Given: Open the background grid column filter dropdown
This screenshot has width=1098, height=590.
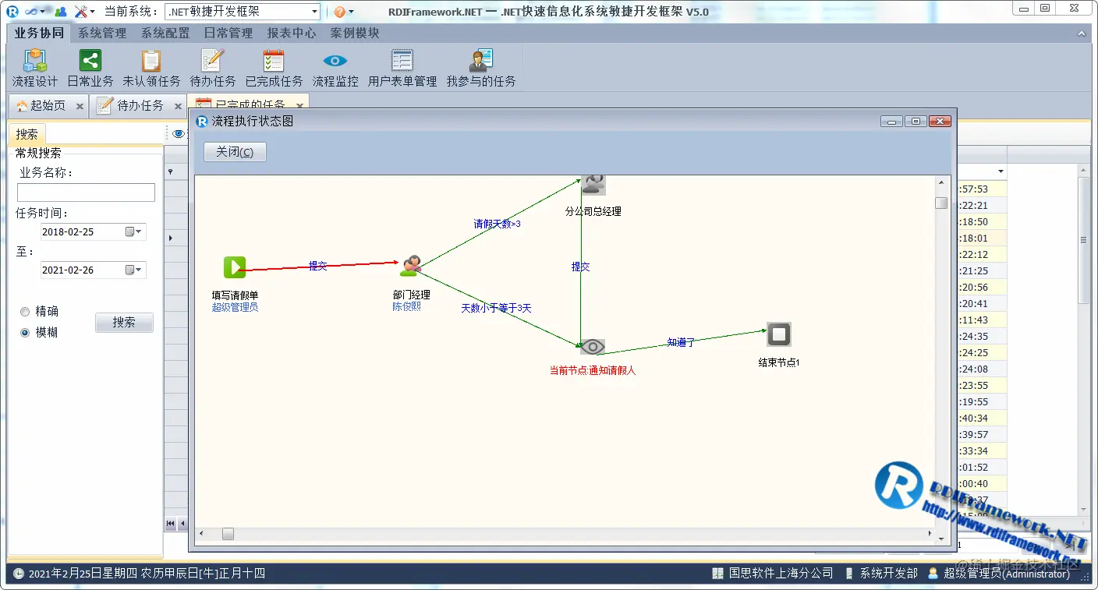Looking at the screenshot, I should (1001, 171).
